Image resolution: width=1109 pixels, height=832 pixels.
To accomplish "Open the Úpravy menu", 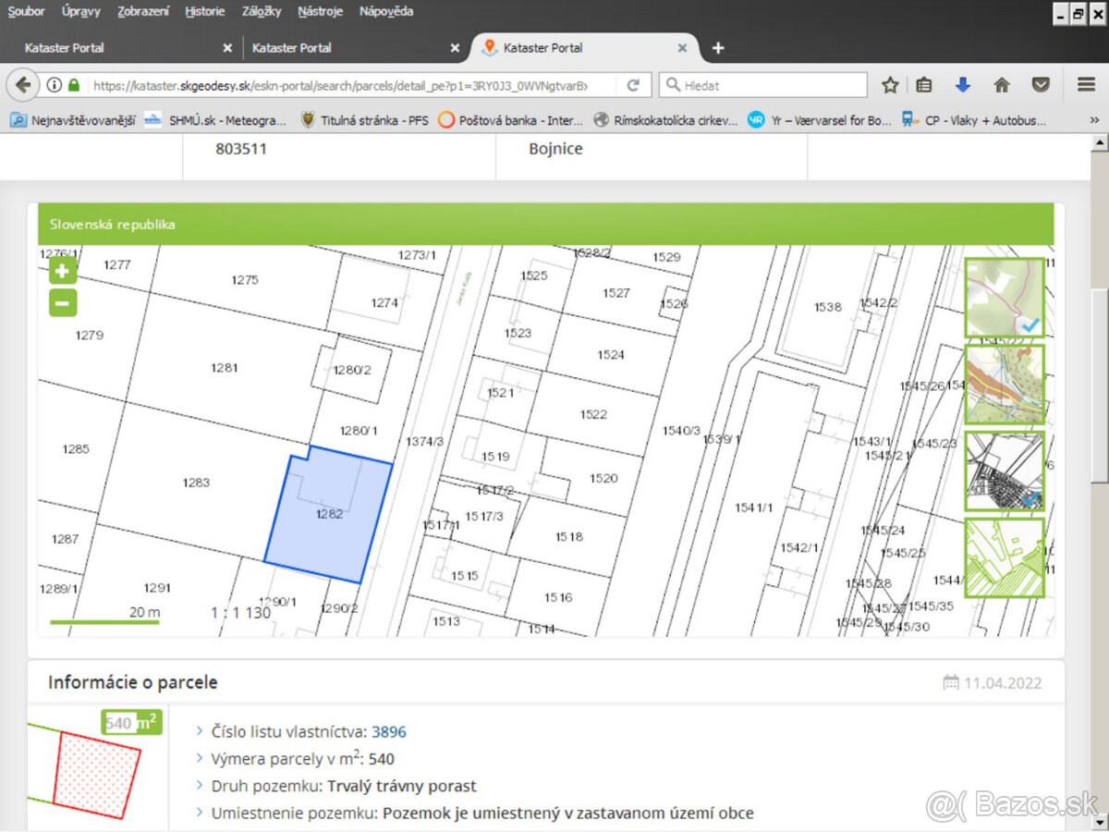I will coord(81,12).
